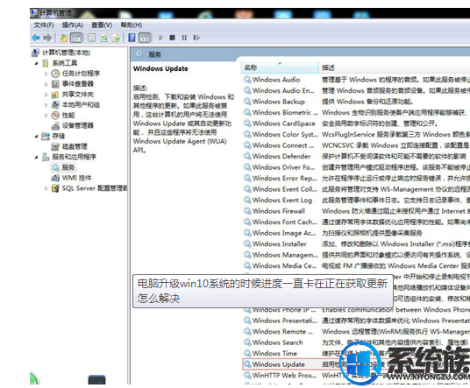This screenshot has height=388, width=470.
Task: Select 事件查看器 in the tree
Action: pyautogui.click(x=78, y=84)
